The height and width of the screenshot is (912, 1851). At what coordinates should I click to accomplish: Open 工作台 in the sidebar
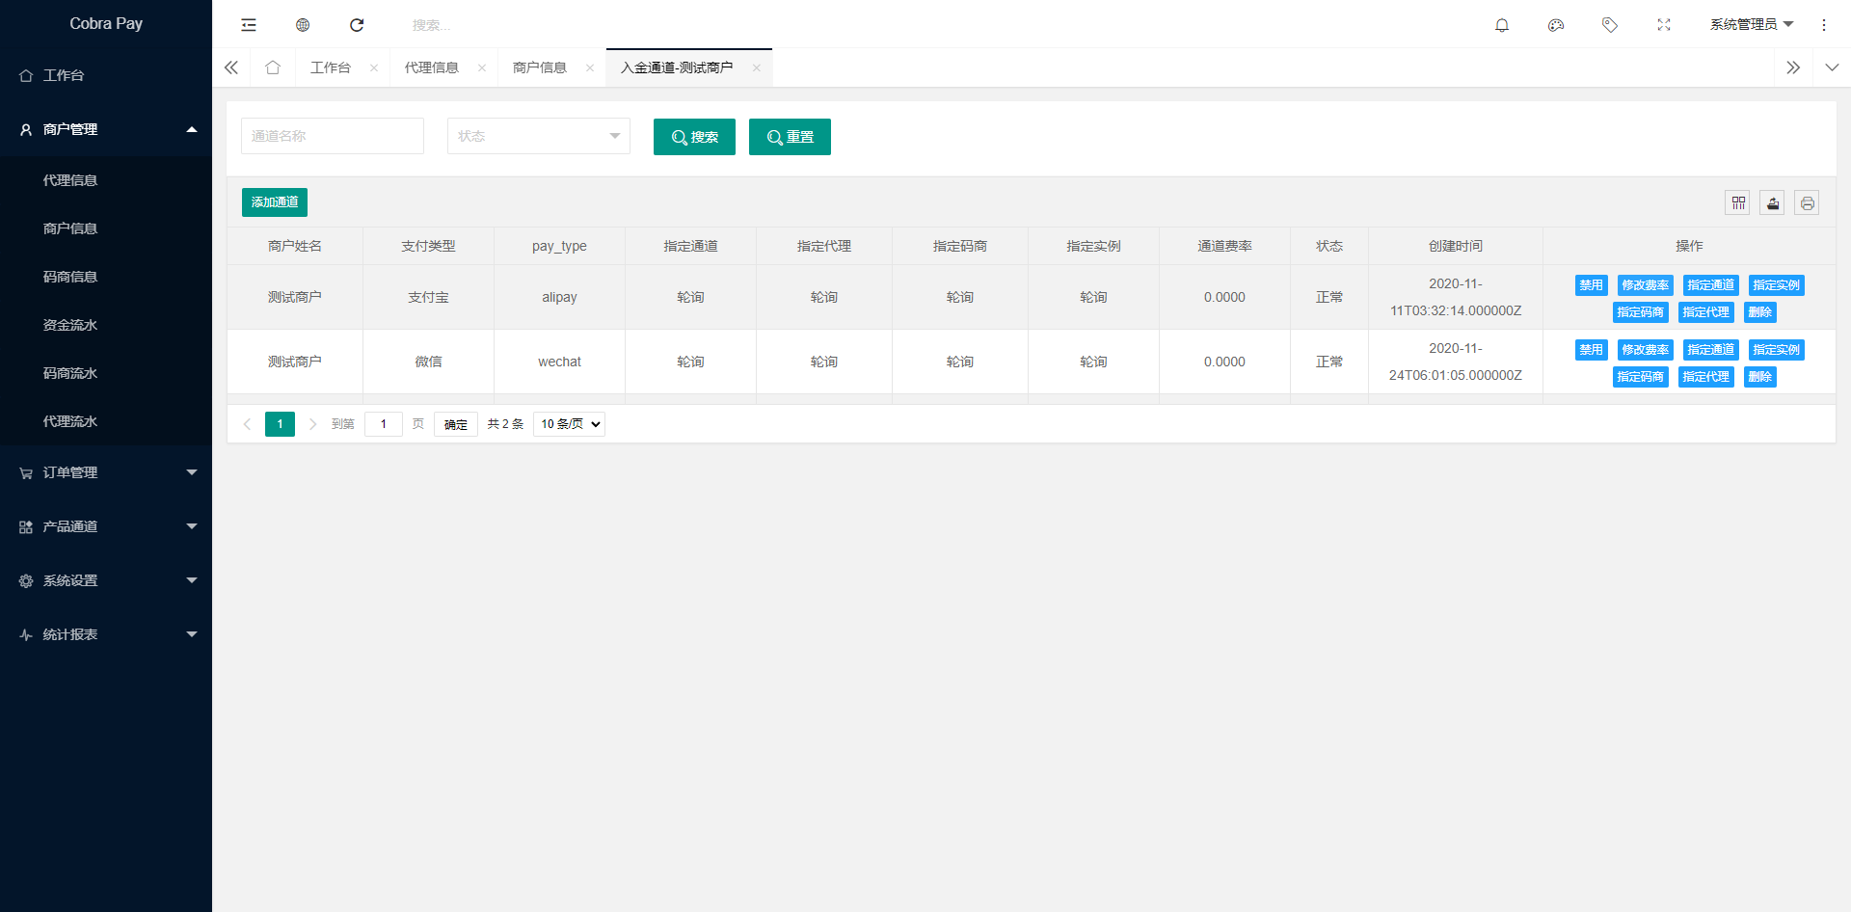tap(106, 75)
